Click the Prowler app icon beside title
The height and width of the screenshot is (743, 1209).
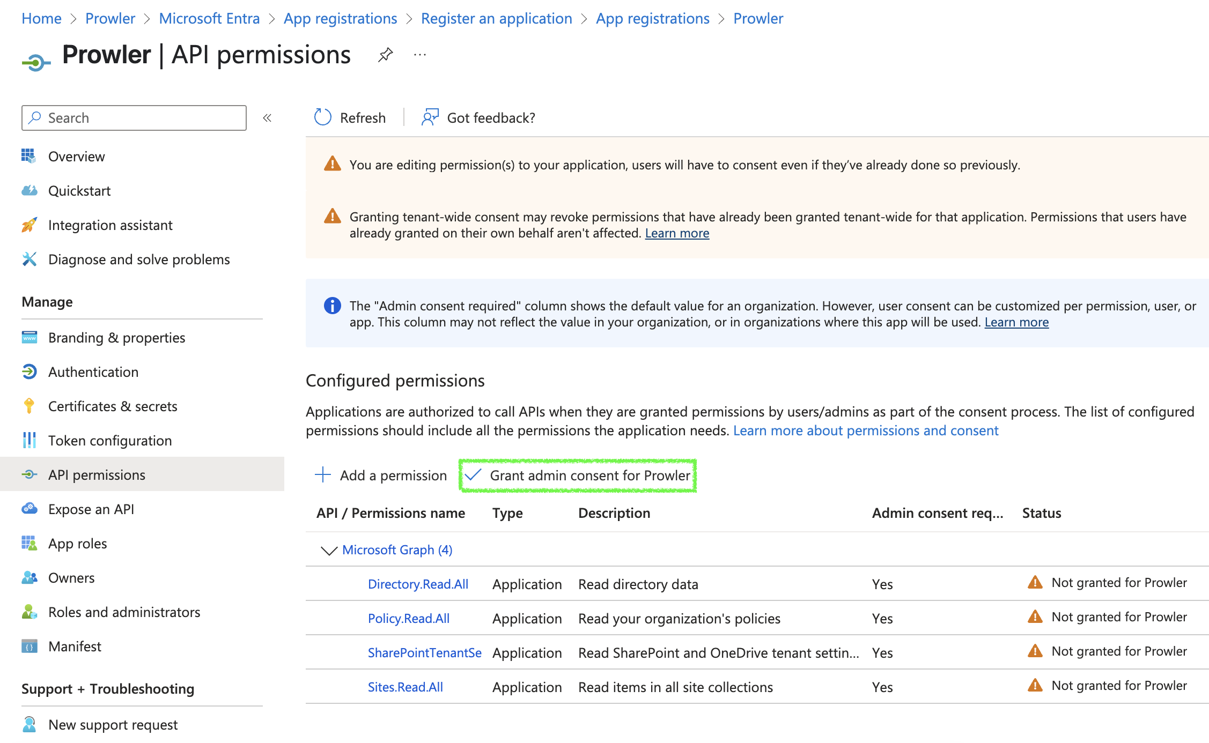click(36, 63)
